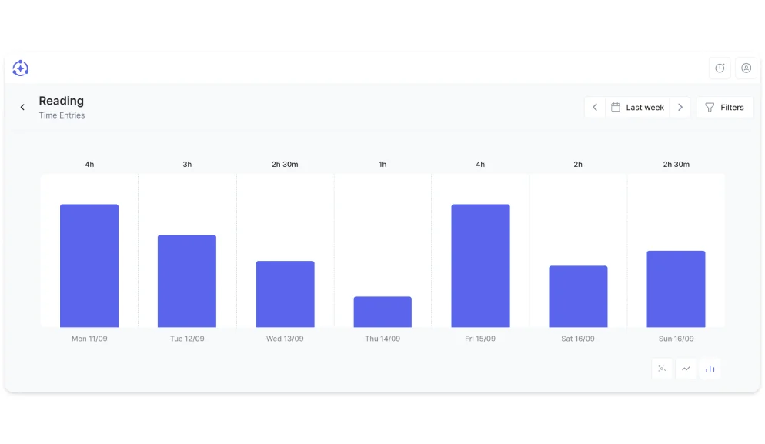Go back using the left arrow

[22, 108]
